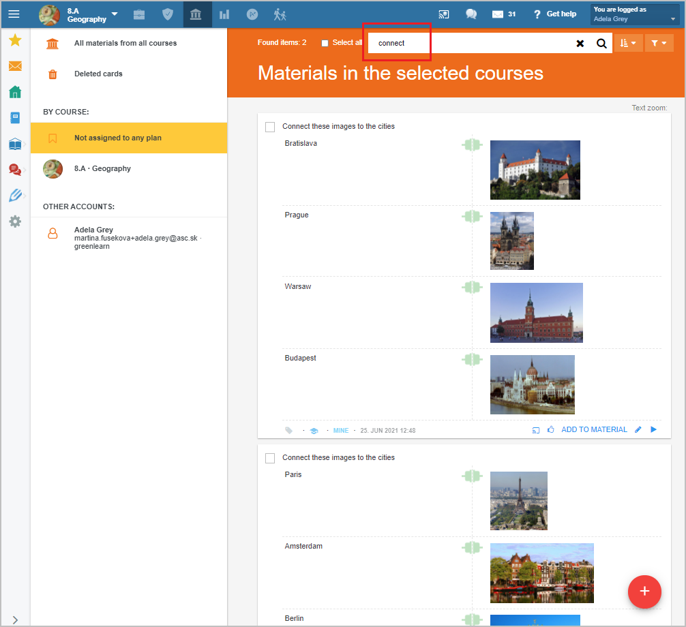Open the Prague church thumbnail
Viewport: 686px width, 627px height.
[512, 241]
